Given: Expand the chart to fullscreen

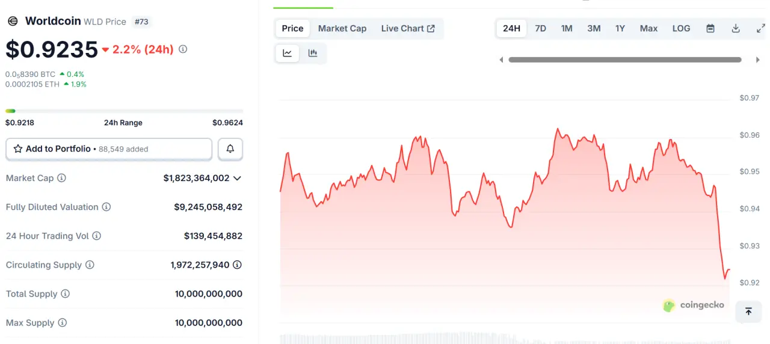Looking at the screenshot, I should point(760,28).
